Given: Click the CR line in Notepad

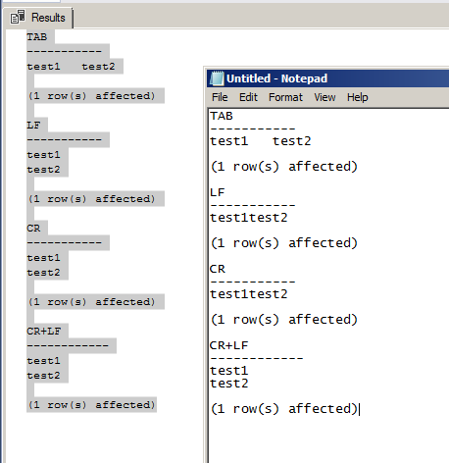Looking at the screenshot, I should pyautogui.click(x=218, y=269).
